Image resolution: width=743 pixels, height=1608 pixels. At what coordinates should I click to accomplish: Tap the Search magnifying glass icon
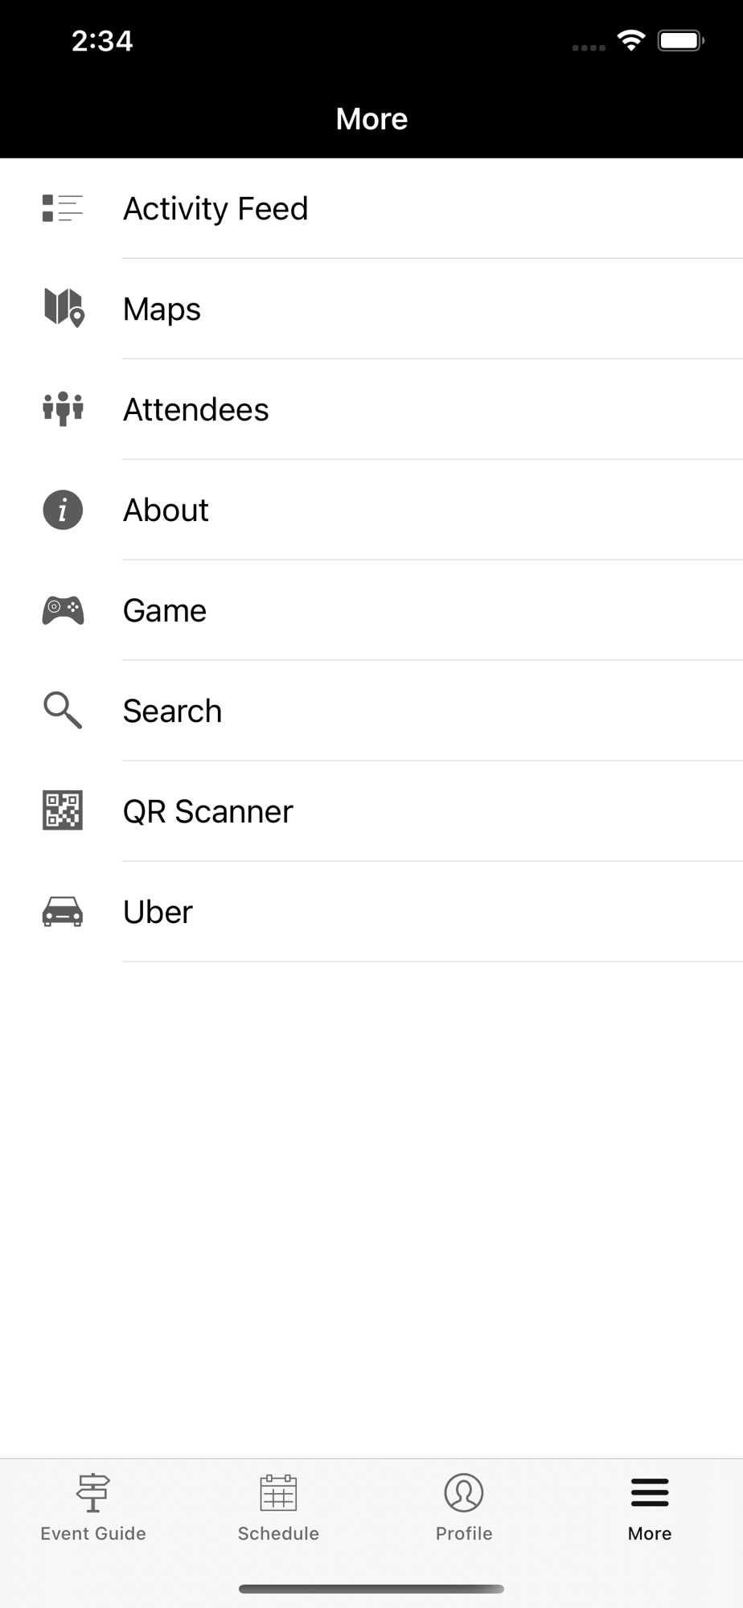pos(63,710)
